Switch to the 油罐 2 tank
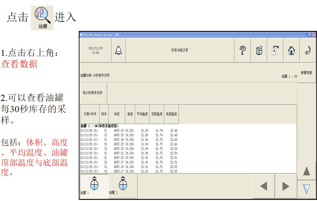This screenshot has height=201, width=317. [x=123, y=186]
